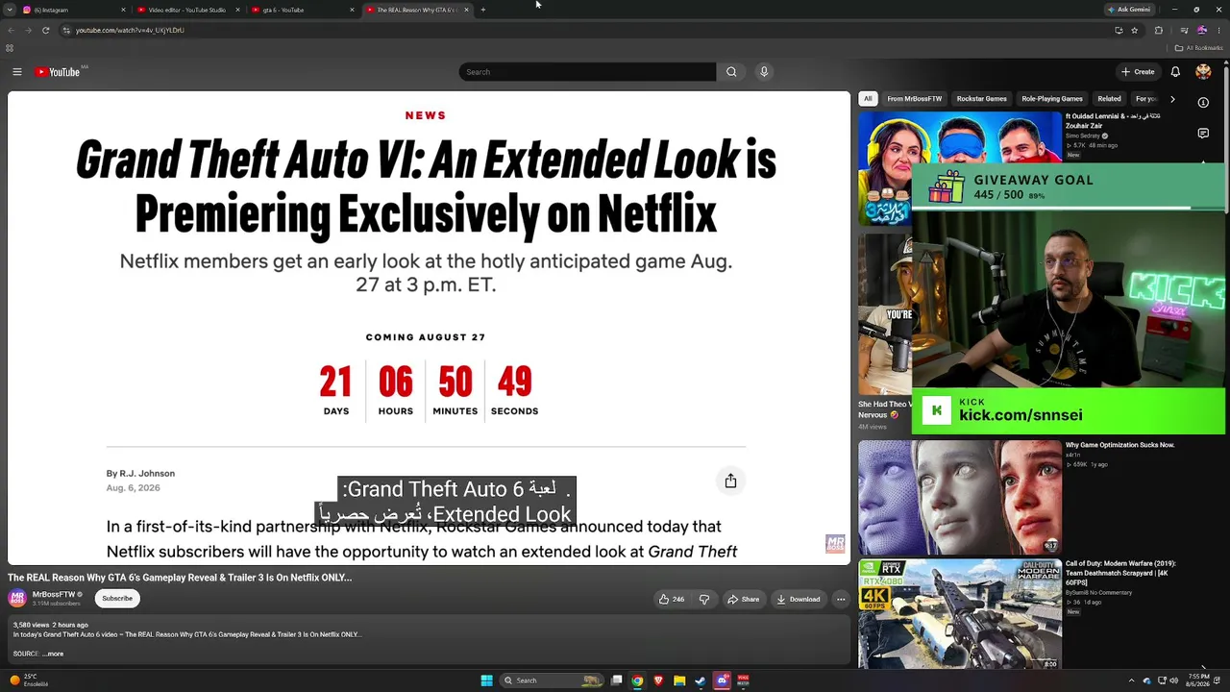
Task: Open the video info panel icon
Action: click(1203, 102)
